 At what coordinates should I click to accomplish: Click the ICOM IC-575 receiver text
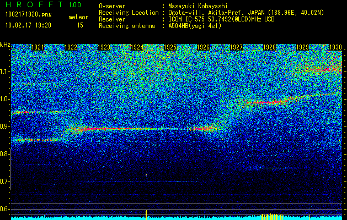tap(221, 19)
